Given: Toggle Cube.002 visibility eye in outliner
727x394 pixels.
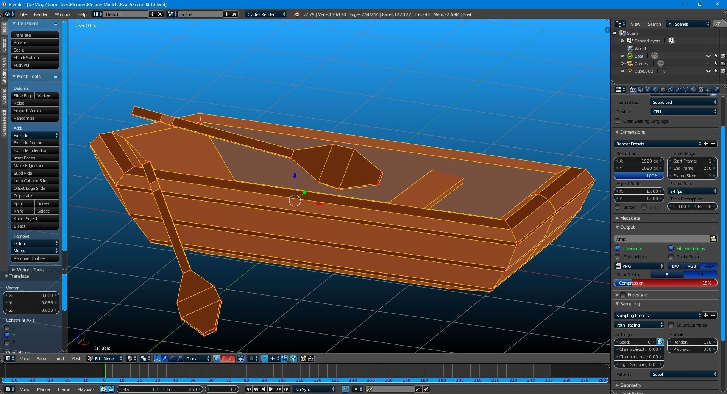Looking at the screenshot, I should 708,71.
